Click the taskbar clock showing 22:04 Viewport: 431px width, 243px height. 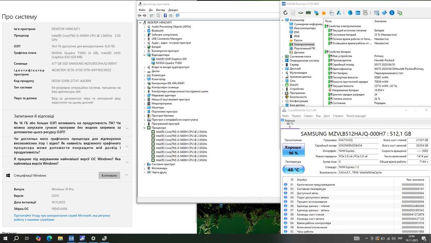point(411,238)
